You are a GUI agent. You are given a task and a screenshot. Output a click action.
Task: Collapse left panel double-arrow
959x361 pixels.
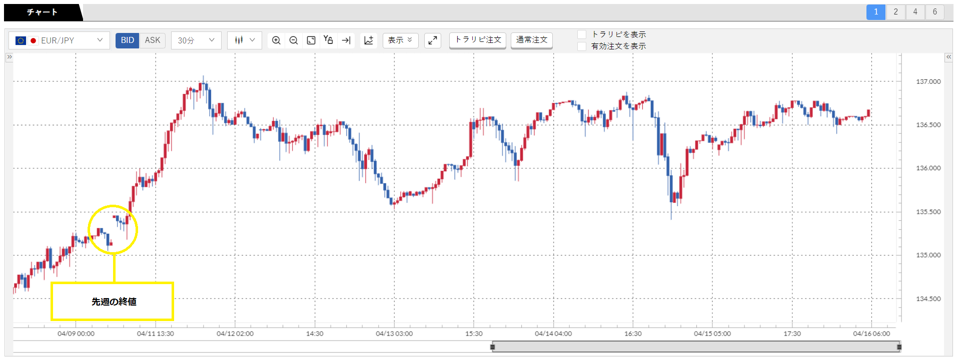coord(9,57)
